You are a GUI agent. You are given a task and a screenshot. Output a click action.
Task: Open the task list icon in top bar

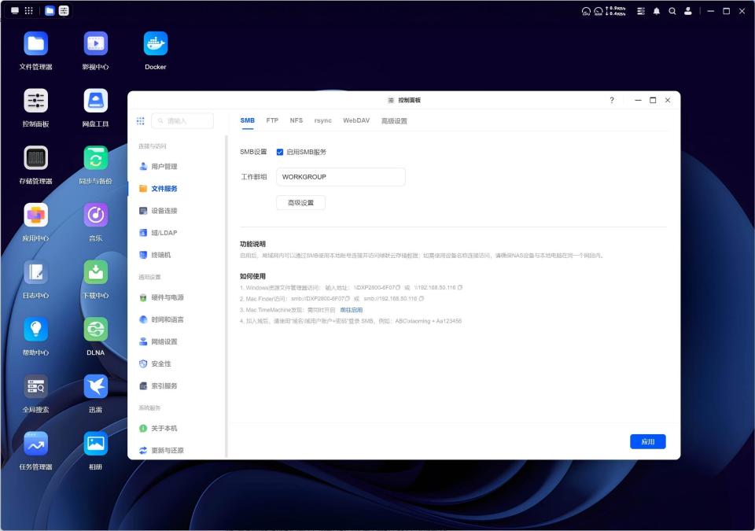[641, 11]
